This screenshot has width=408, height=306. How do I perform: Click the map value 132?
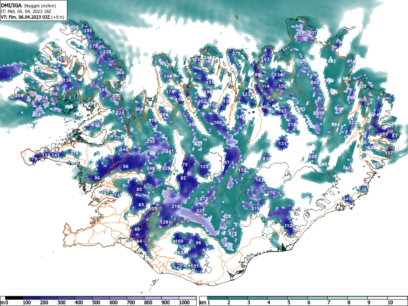pyautogui.click(x=46, y=155)
